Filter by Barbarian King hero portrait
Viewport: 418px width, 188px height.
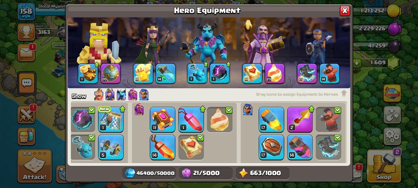coord(99,95)
